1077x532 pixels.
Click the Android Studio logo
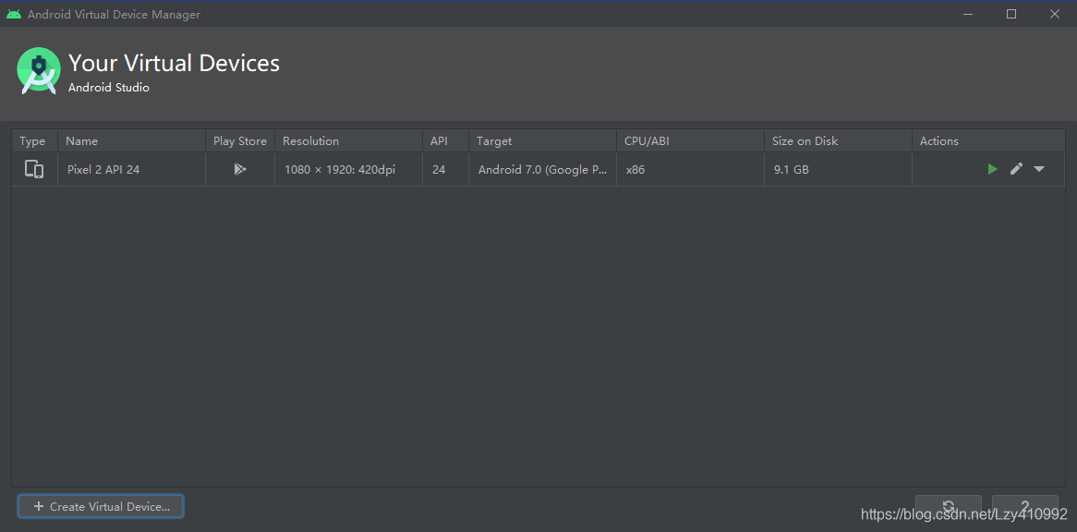[x=39, y=71]
